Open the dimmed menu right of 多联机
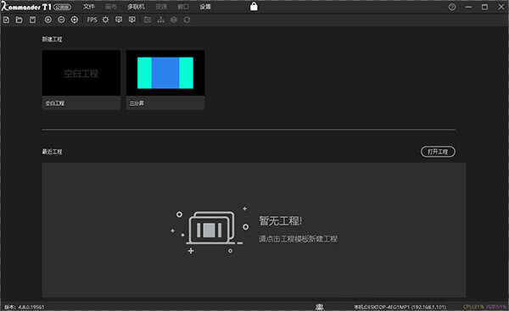The height and width of the screenshot is (311, 509). pyautogui.click(x=161, y=7)
